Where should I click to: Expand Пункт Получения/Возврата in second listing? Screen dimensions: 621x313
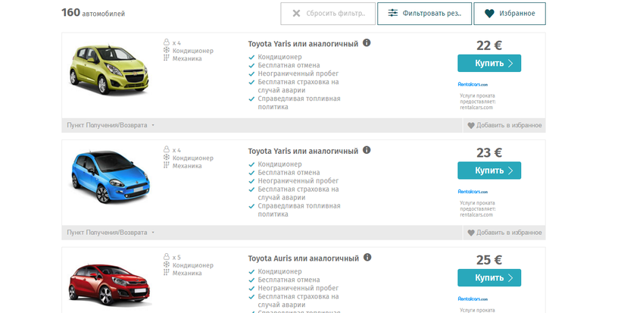[111, 233]
